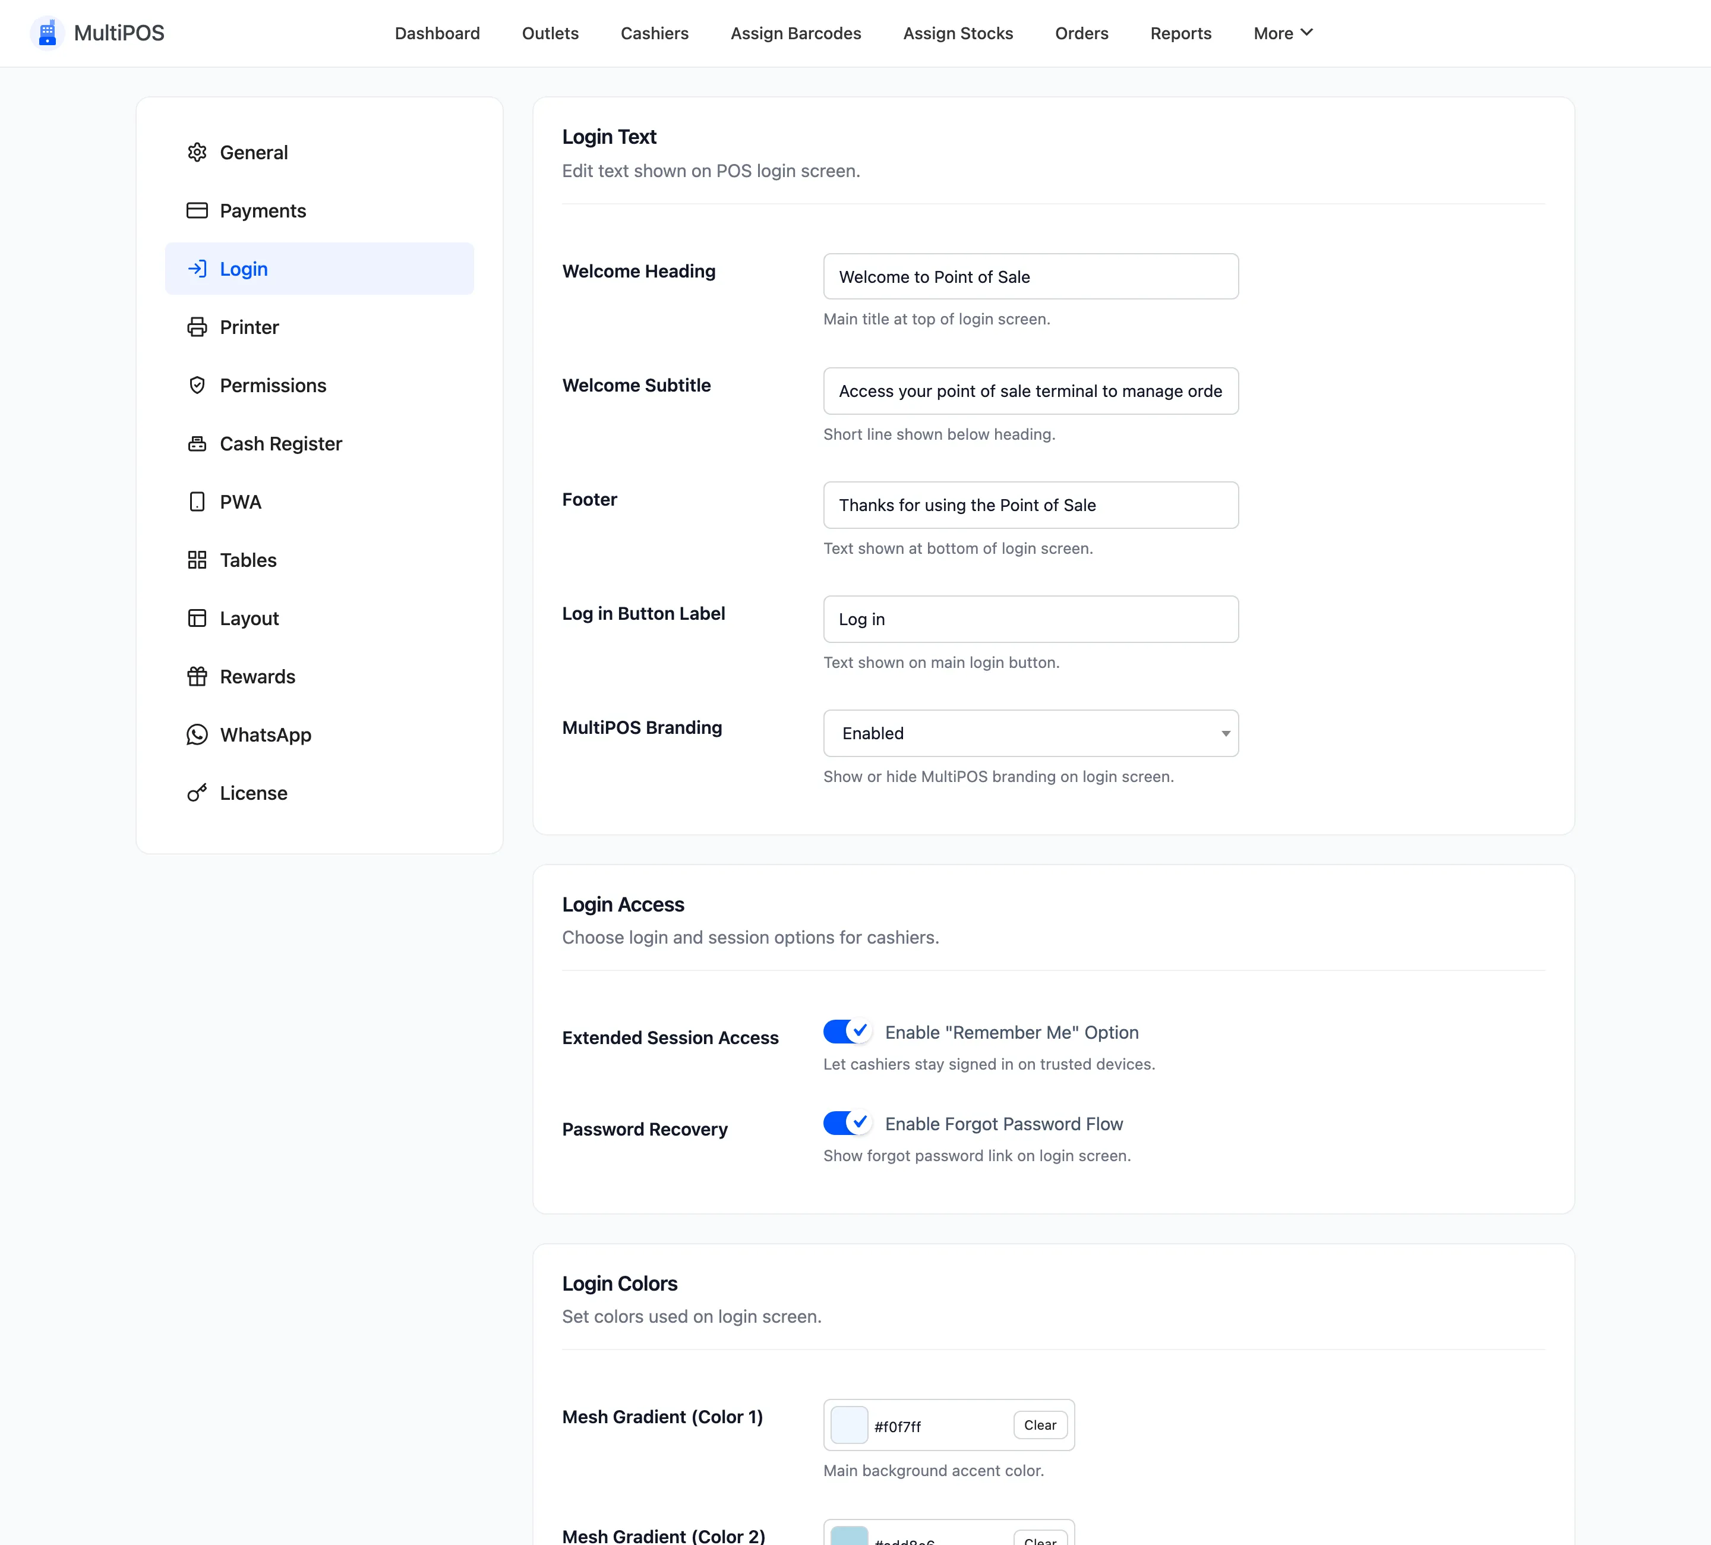Open Reports from navbar

pyautogui.click(x=1180, y=33)
